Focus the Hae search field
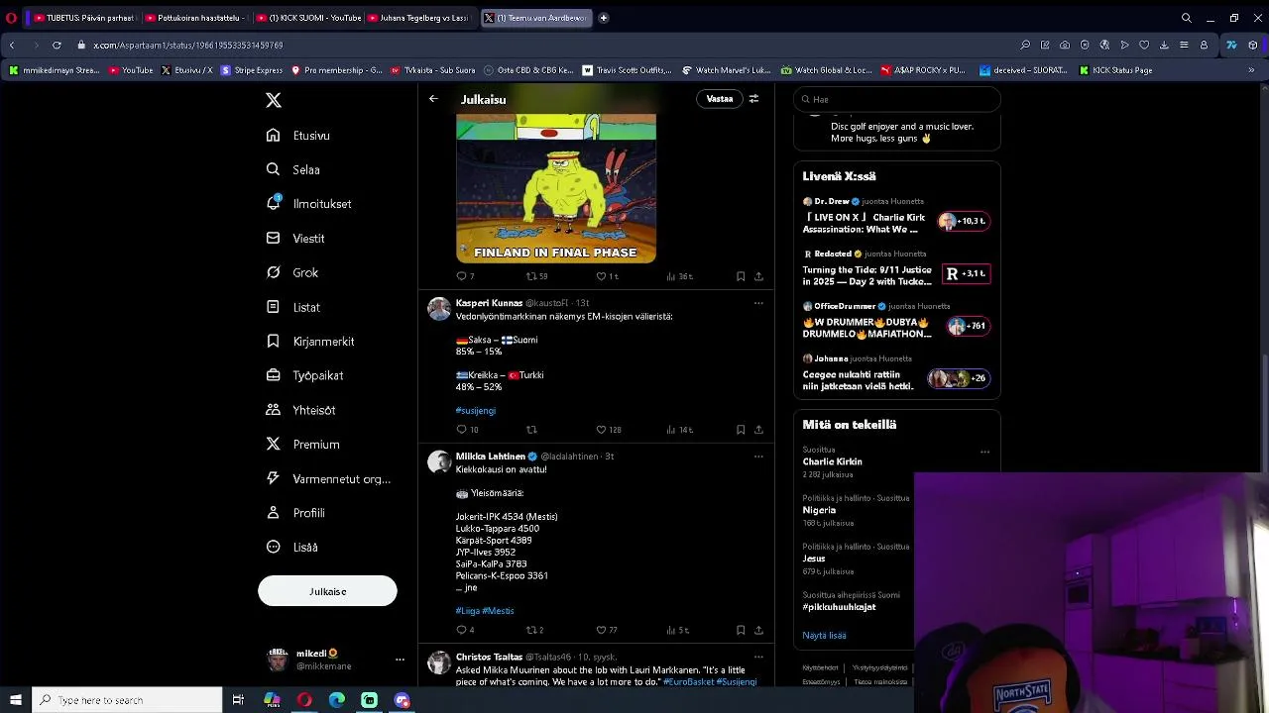The height and width of the screenshot is (713, 1269). [x=897, y=99]
